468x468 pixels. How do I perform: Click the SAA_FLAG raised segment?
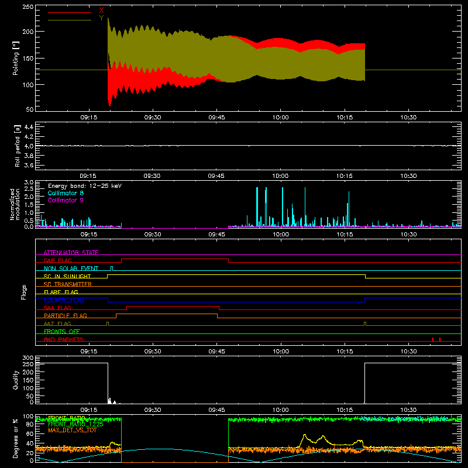(173, 307)
